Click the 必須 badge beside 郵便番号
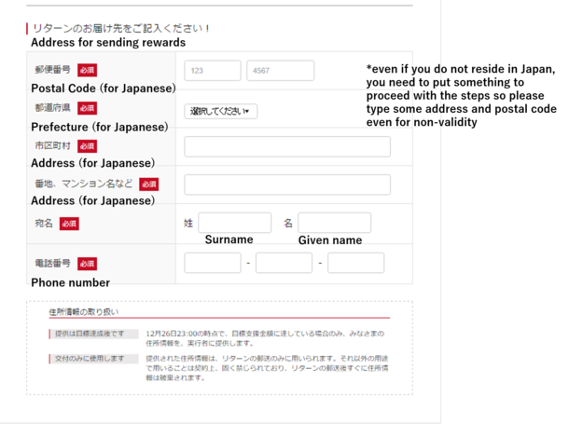 pyautogui.click(x=87, y=70)
